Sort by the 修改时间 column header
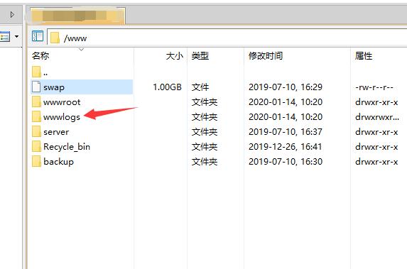Viewport: 407px width, 269px height. pos(266,55)
